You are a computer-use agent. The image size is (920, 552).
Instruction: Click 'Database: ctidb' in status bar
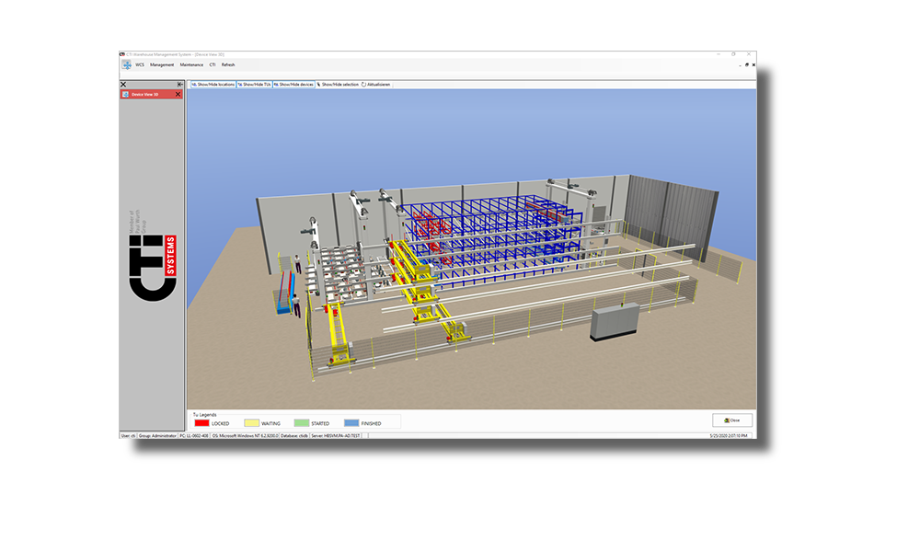(x=294, y=436)
